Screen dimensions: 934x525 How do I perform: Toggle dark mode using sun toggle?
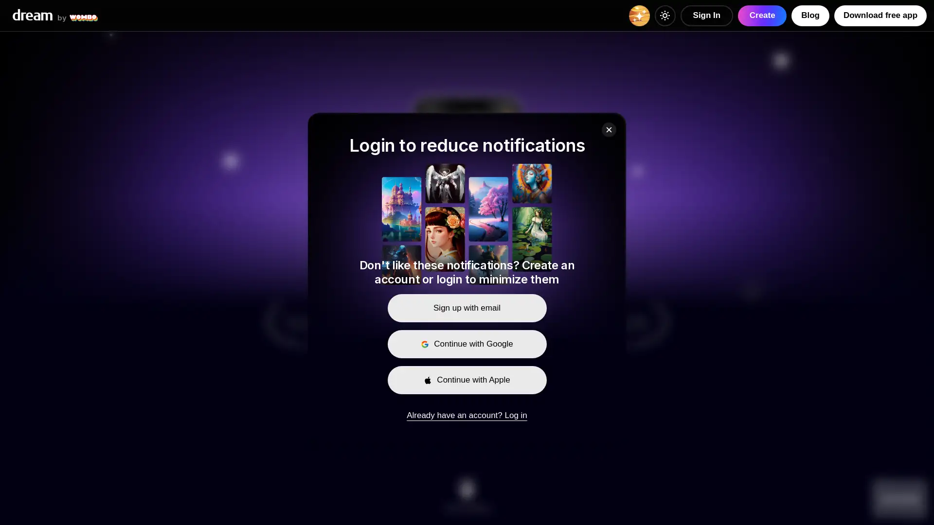[x=665, y=16]
